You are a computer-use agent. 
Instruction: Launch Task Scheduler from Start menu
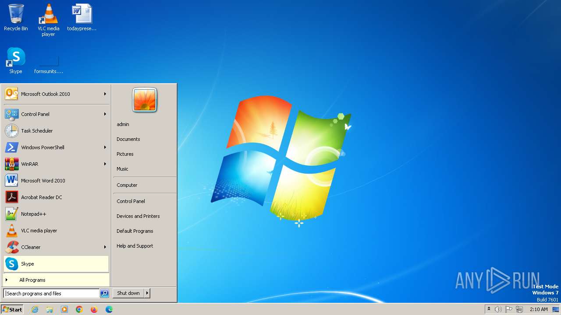point(57,131)
